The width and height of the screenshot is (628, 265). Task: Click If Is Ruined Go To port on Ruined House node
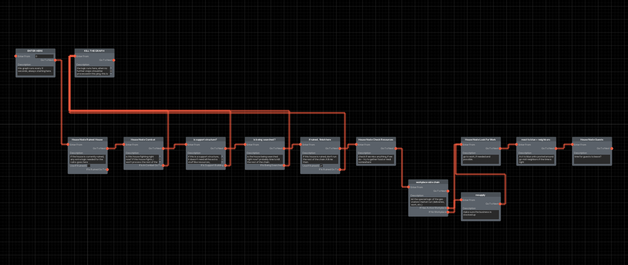[108, 169]
